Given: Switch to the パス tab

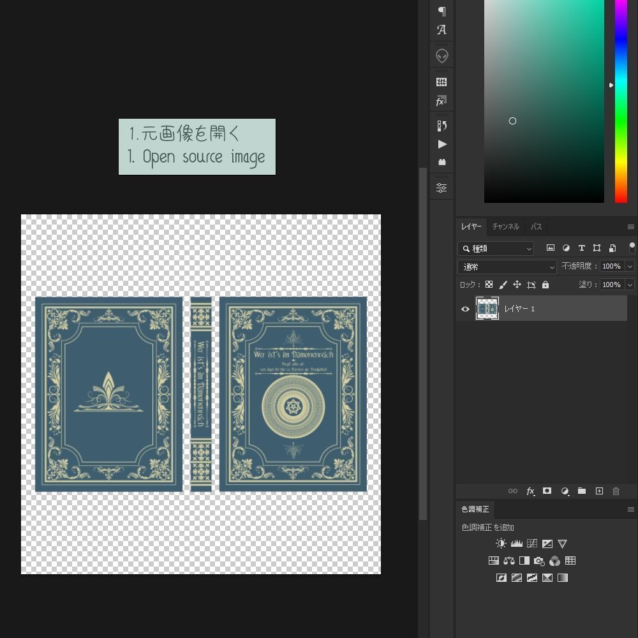Looking at the screenshot, I should 537,226.
